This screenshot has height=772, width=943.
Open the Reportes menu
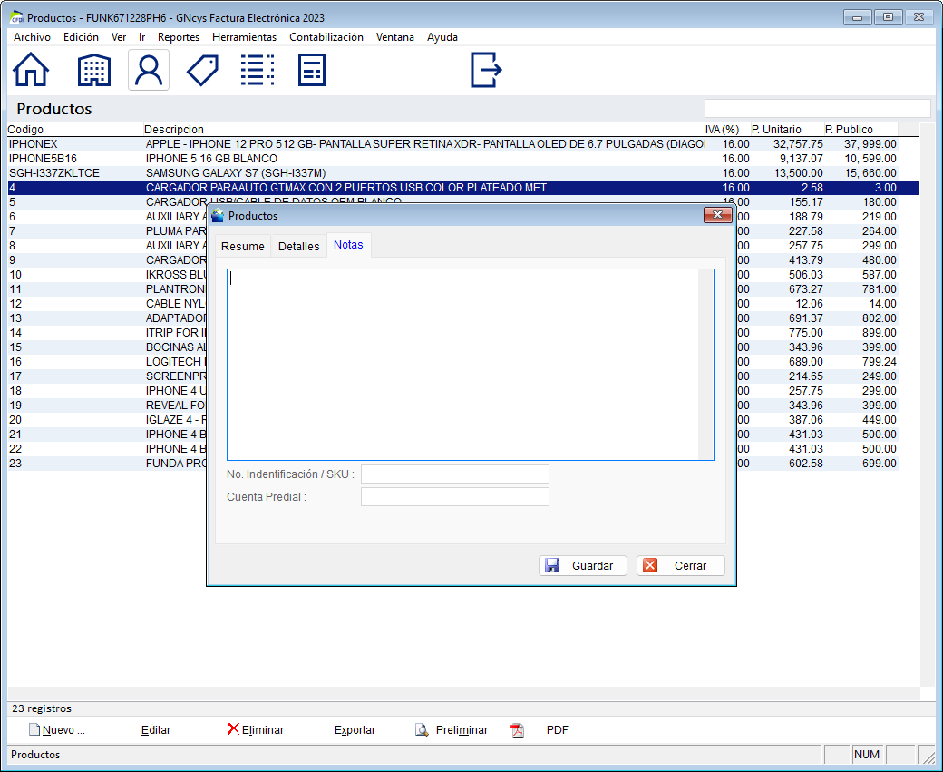click(x=179, y=36)
